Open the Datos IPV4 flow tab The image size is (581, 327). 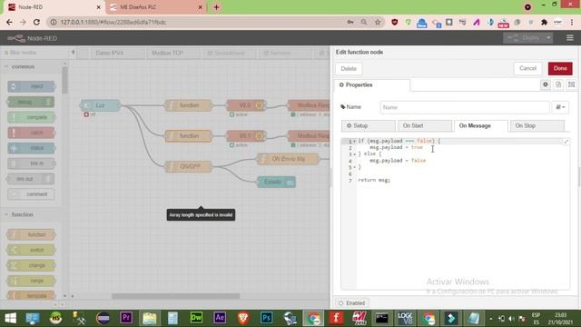(116, 53)
